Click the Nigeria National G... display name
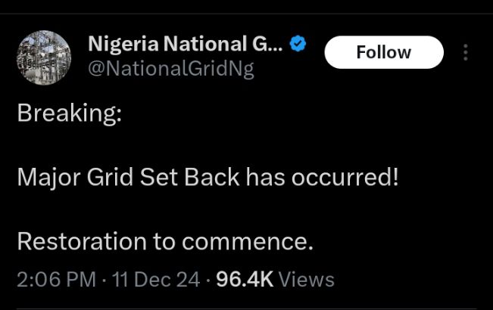 (x=186, y=45)
